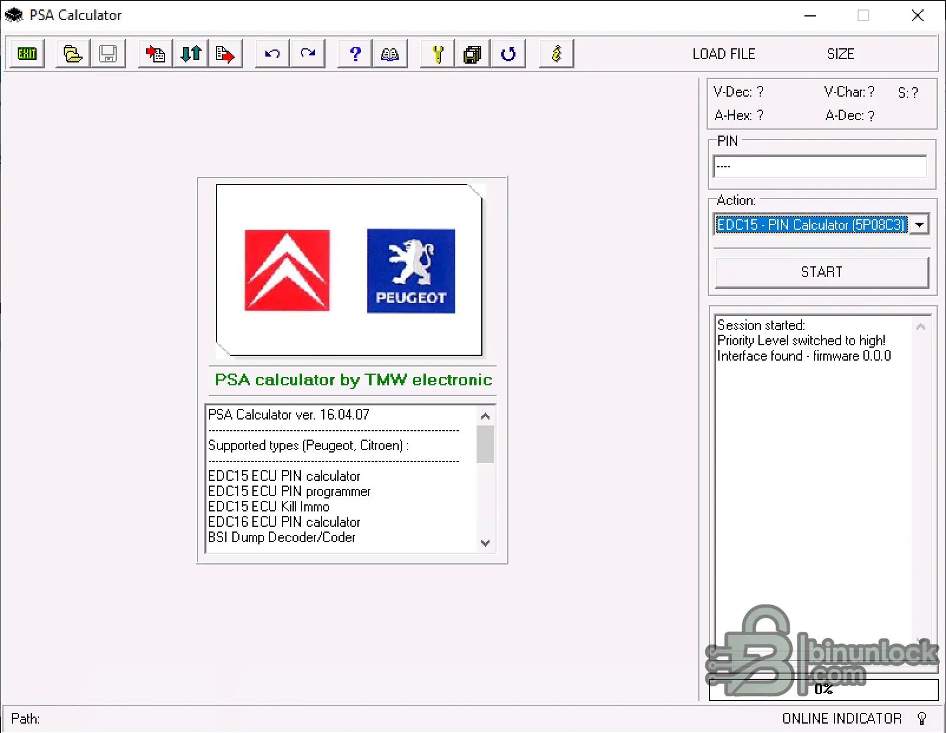Image resolution: width=946 pixels, height=733 pixels.
Task: Click the scrollbar thumb in supported types list
Action: [x=485, y=444]
